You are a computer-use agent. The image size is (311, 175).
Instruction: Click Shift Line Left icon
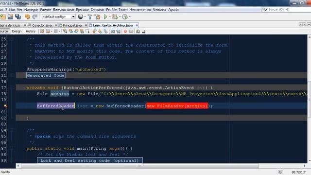coord(113,31)
